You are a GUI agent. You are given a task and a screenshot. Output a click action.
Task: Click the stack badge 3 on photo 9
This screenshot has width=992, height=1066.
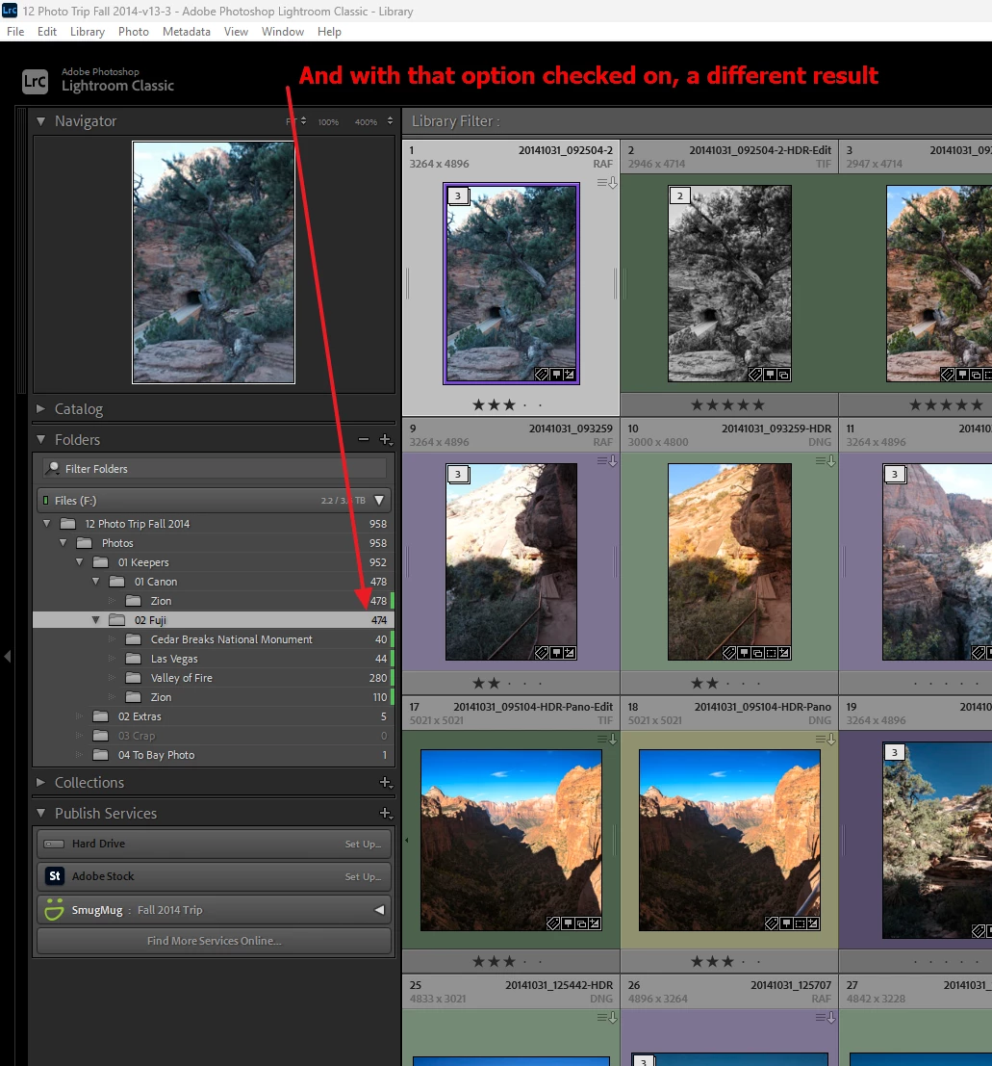click(x=458, y=474)
